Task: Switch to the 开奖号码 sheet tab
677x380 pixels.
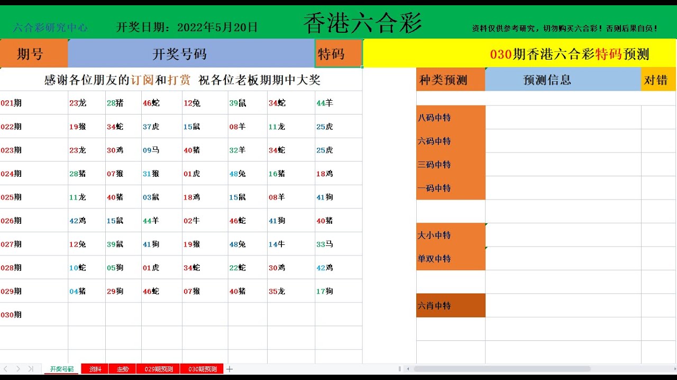Action: [62, 369]
